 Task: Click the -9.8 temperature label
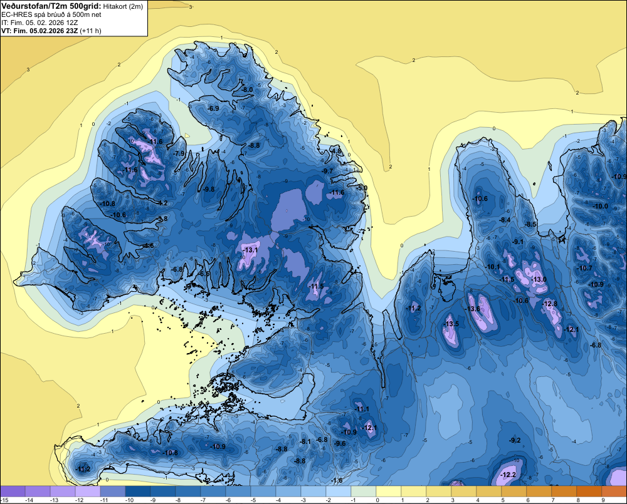[x=209, y=189]
